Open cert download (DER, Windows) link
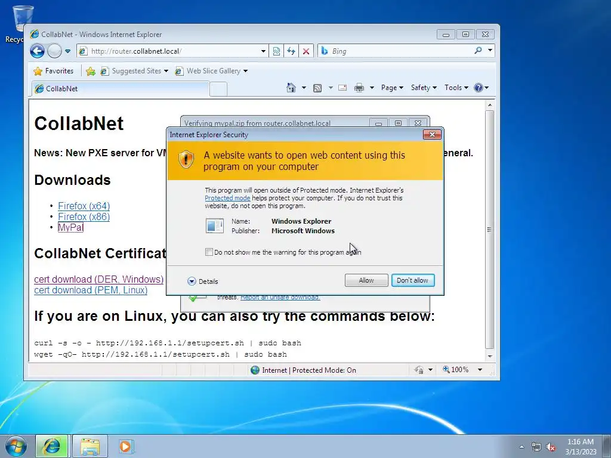This screenshot has height=458, width=611. pyautogui.click(x=98, y=279)
